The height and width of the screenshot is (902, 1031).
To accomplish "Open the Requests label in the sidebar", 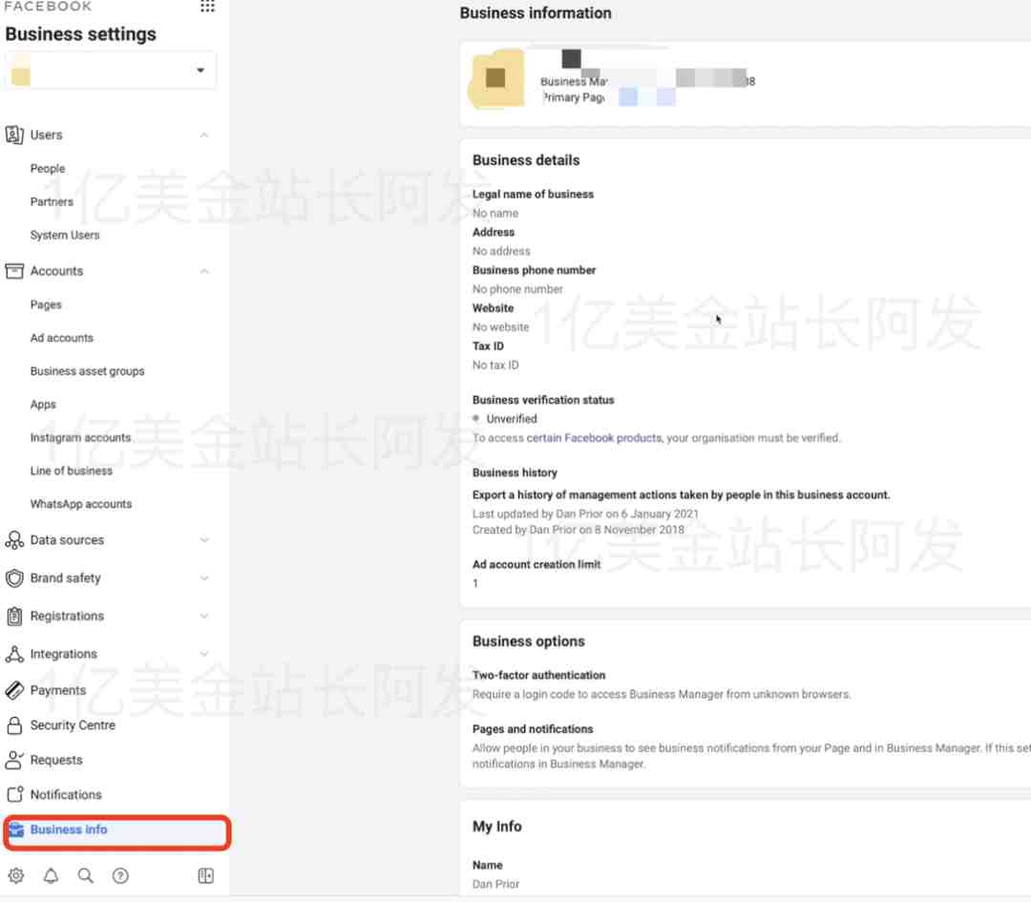I will tap(56, 760).
